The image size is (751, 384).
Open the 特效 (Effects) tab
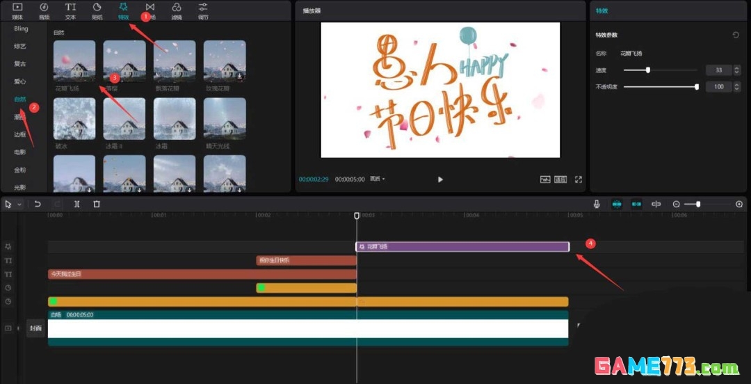pyautogui.click(x=123, y=11)
